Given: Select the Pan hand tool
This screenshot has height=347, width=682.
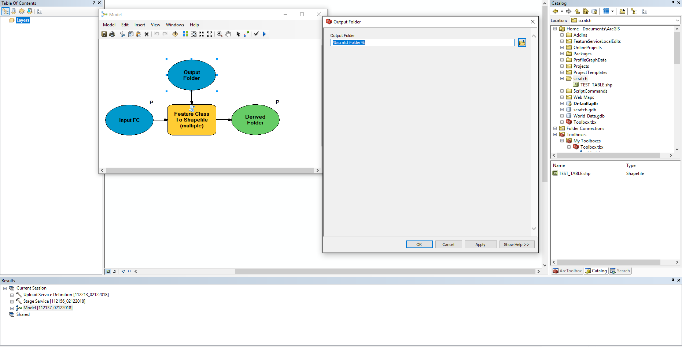Looking at the screenshot, I should 228,34.
